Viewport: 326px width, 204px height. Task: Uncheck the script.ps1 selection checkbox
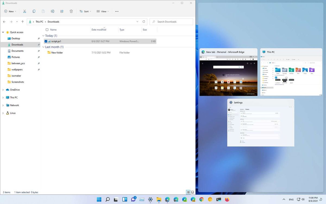tap(46, 41)
